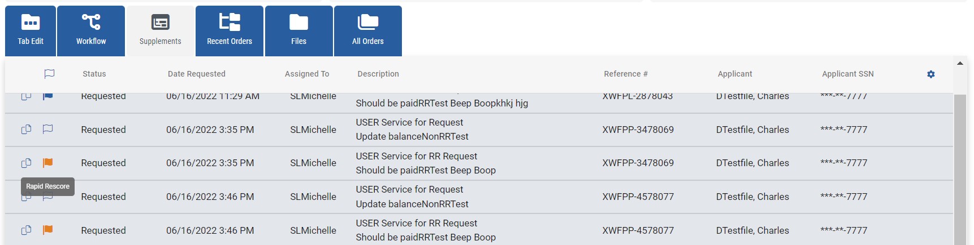Click the vertical scrollbar thumb
Screen dimensions: 974x245
coord(960,170)
